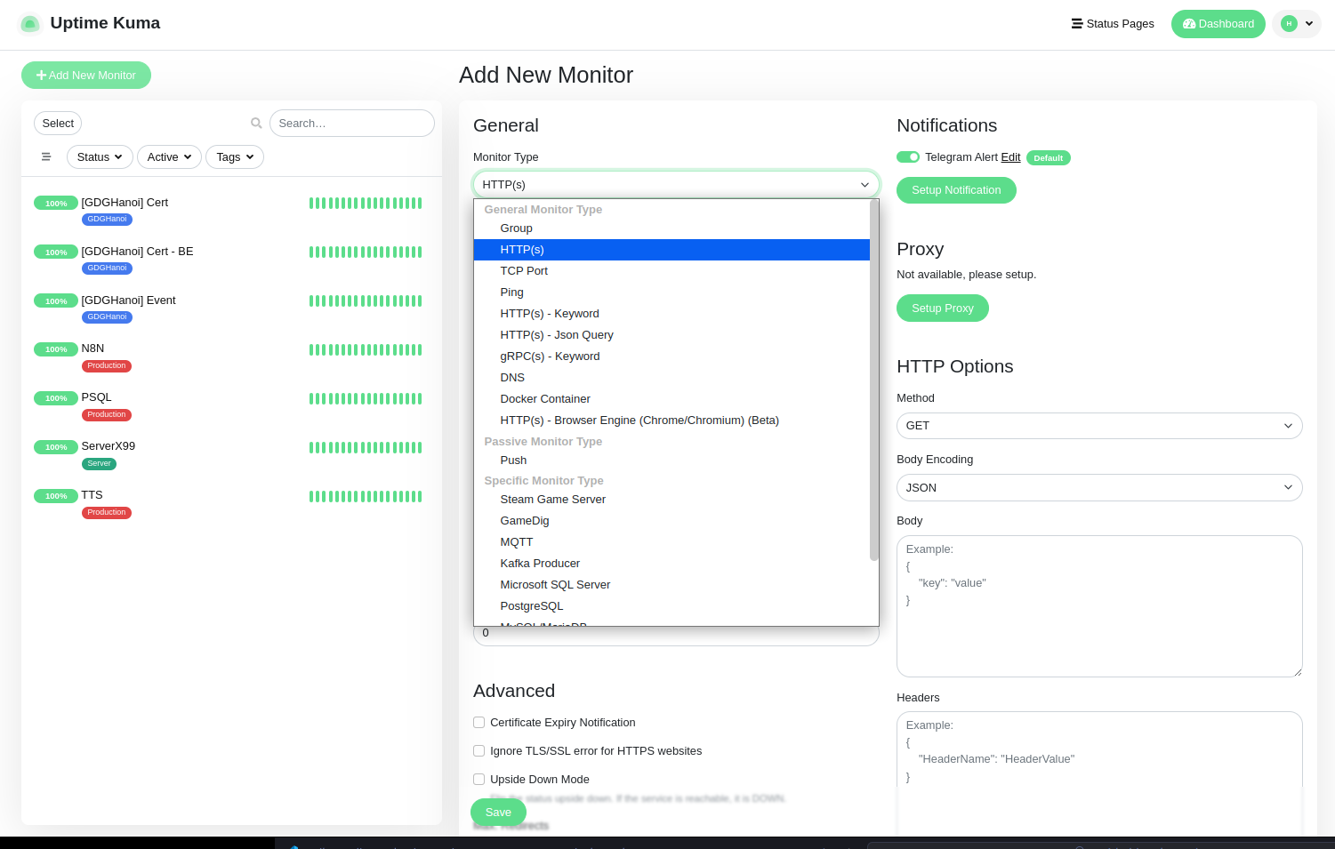The width and height of the screenshot is (1335, 849).
Task: Select Steam Game Server monitor type
Action: 672,500
